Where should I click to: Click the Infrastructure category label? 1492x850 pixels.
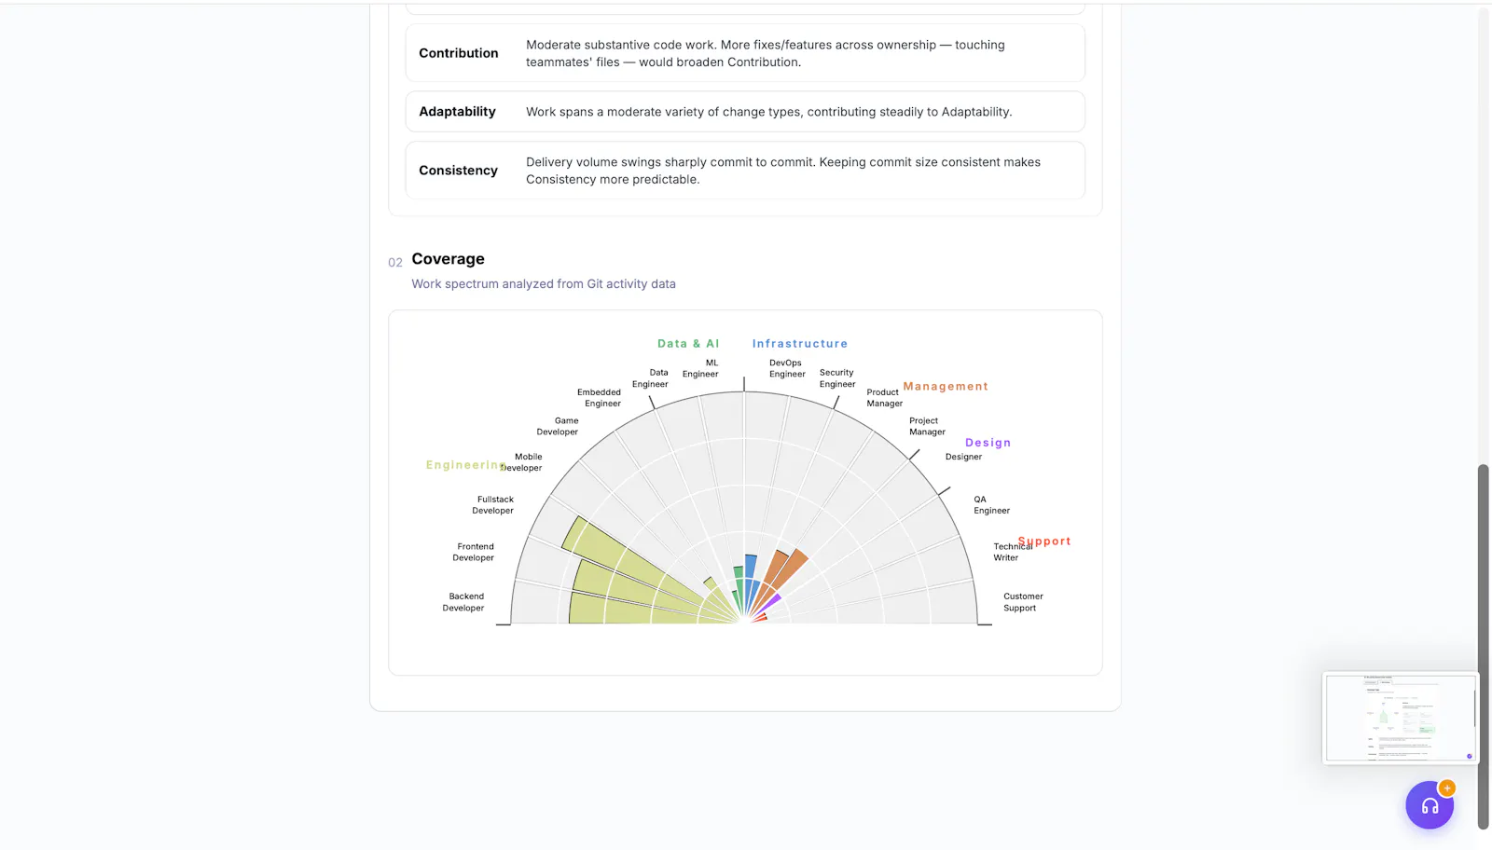800,344
